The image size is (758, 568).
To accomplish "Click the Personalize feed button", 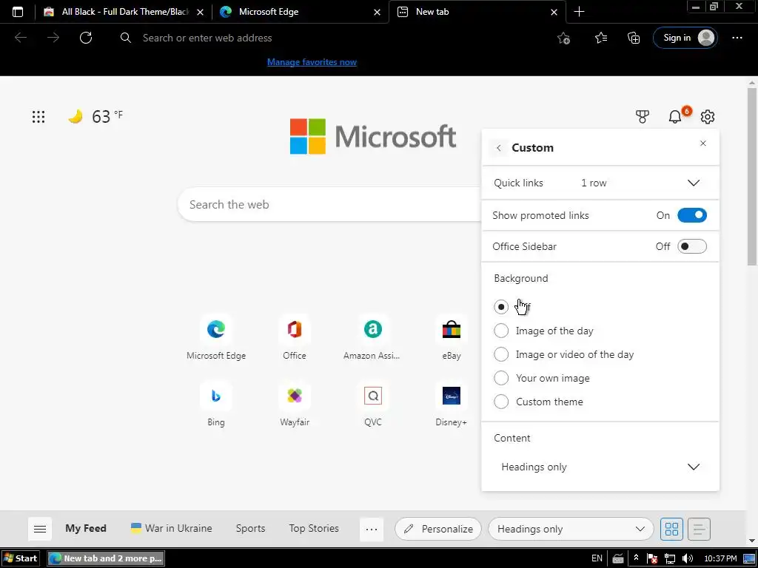I will [438, 529].
